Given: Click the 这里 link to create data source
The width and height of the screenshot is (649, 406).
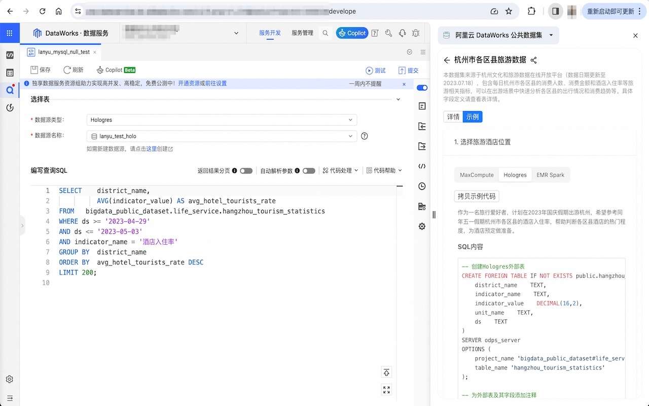Looking at the screenshot, I should point(152,149).
